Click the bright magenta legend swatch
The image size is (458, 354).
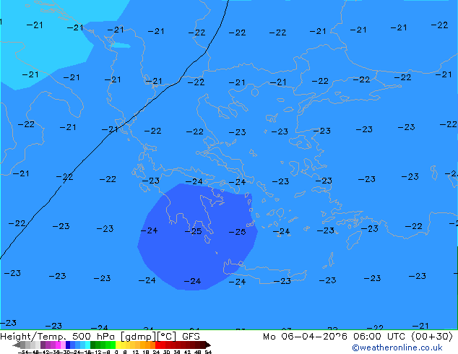click(x=58, y=345)
